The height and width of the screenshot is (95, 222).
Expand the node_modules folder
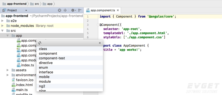click(2, 26)
